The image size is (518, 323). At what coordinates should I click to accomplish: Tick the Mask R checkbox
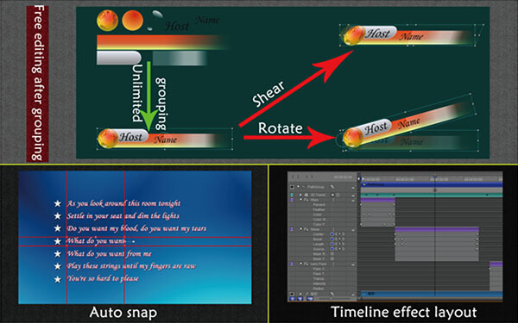click(x=332, y=254)
